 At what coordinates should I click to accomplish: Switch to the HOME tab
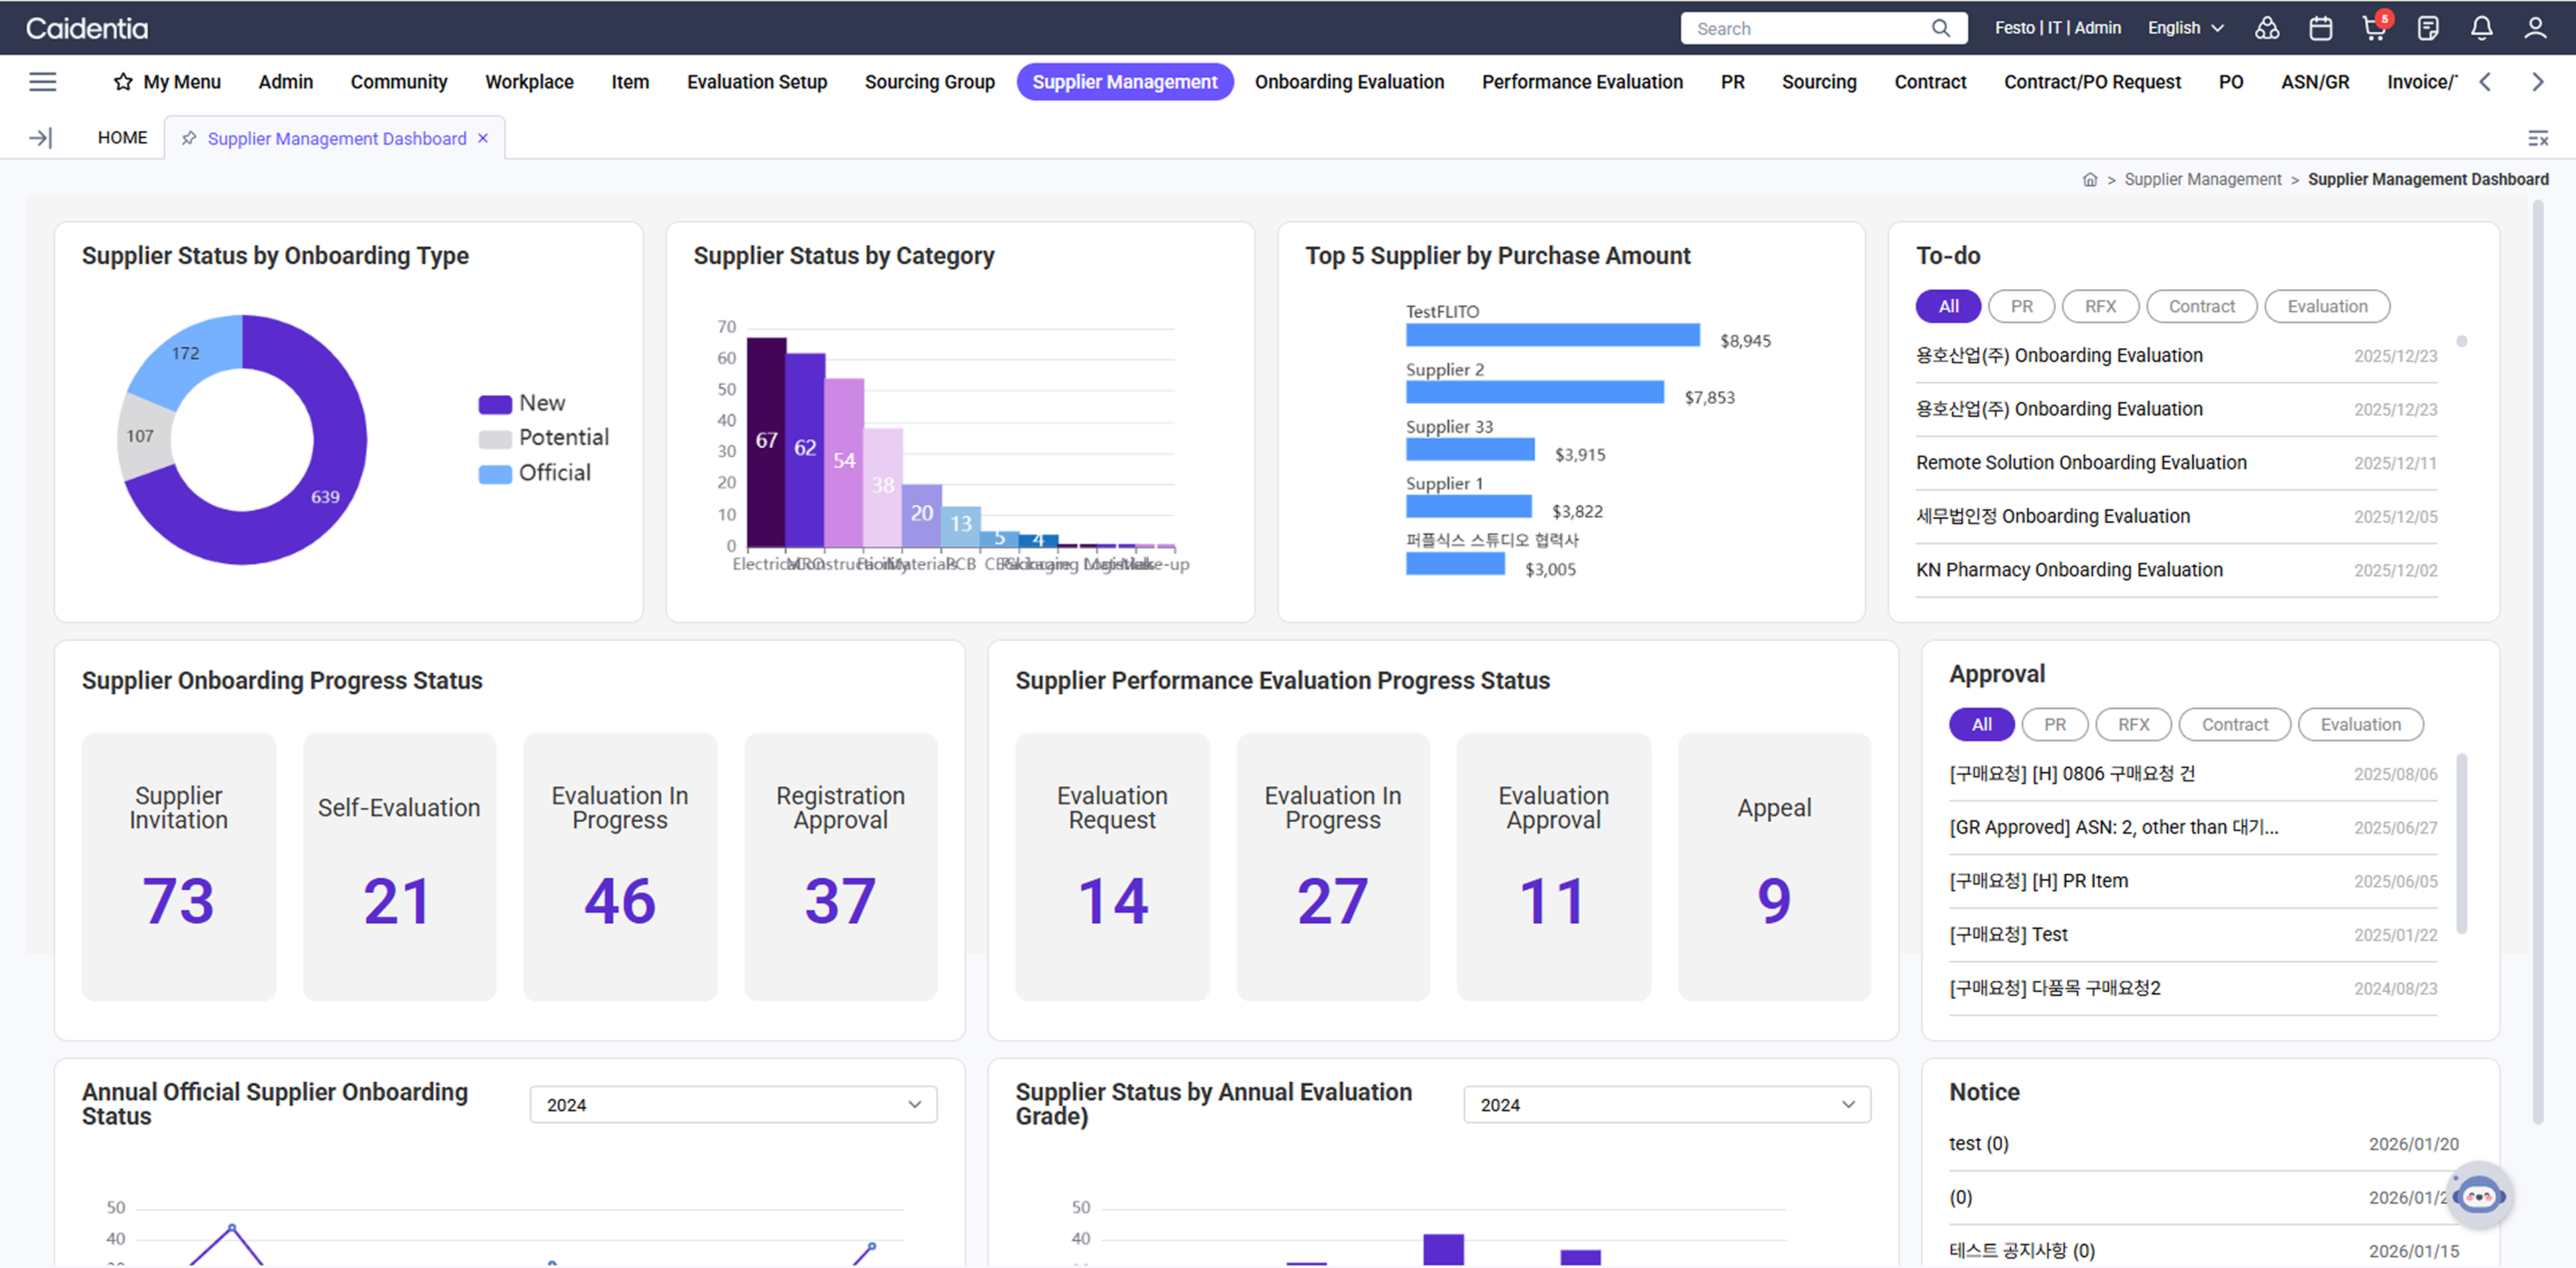[x=122, y=138]
